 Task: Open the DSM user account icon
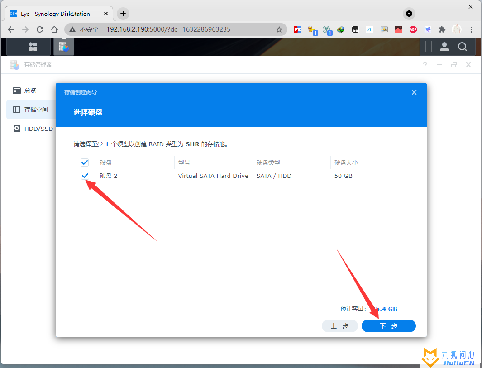point(444,47)
